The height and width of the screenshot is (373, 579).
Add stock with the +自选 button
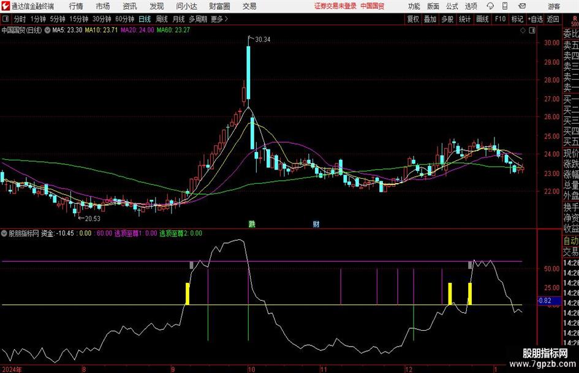coord(535,19)
